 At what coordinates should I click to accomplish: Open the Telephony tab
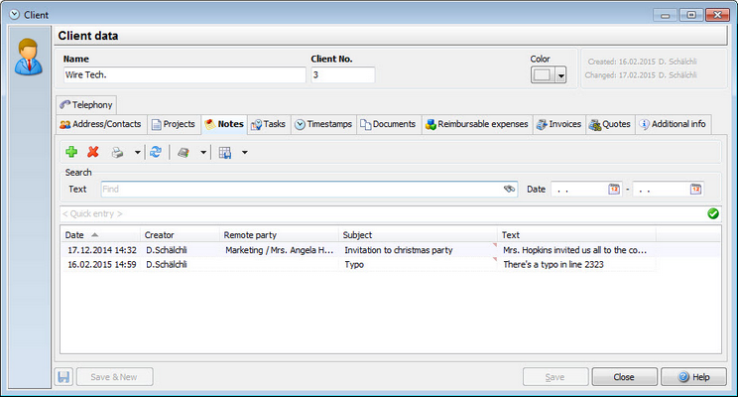pos(86,104)
